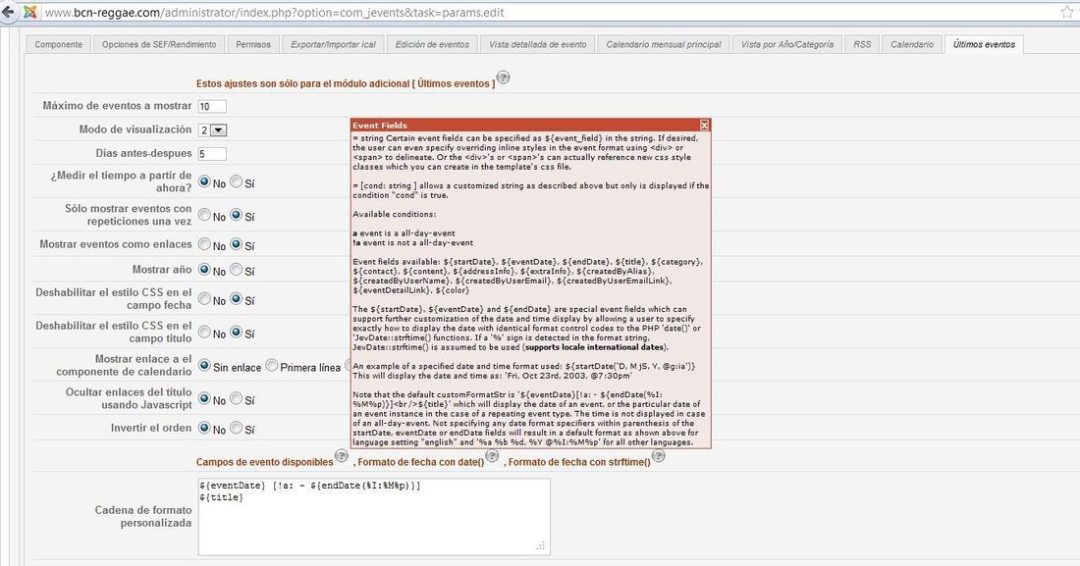The image size is (1080, 566).
Task: Click the Días antes-despues input field
Action: click(212, 154)
